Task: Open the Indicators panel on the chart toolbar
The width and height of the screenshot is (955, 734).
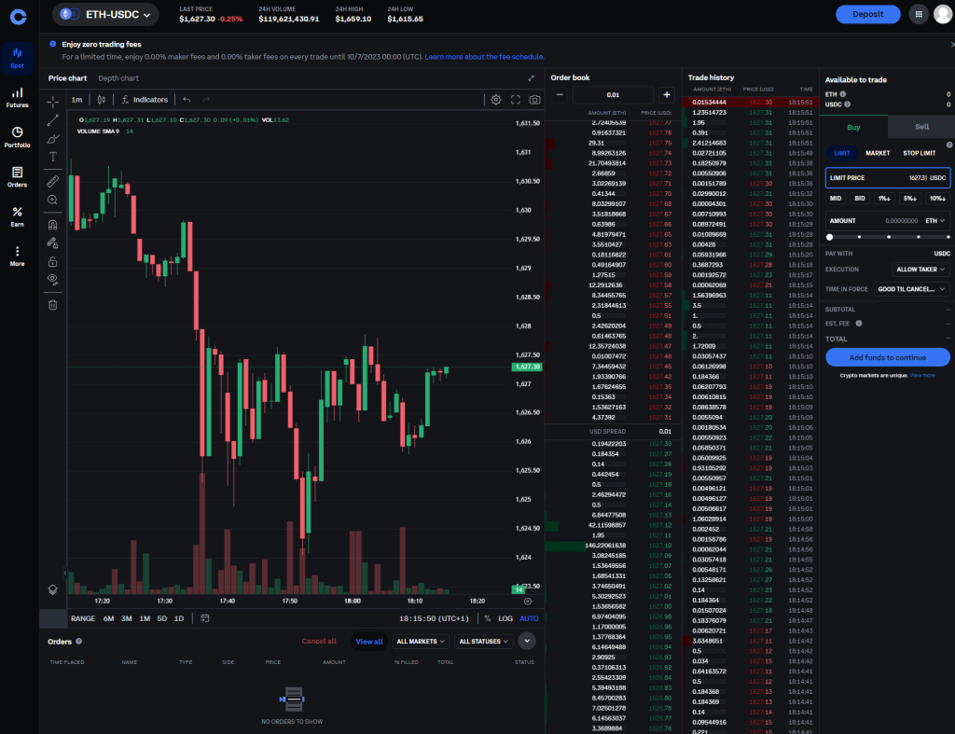Action: coord(145,99)
